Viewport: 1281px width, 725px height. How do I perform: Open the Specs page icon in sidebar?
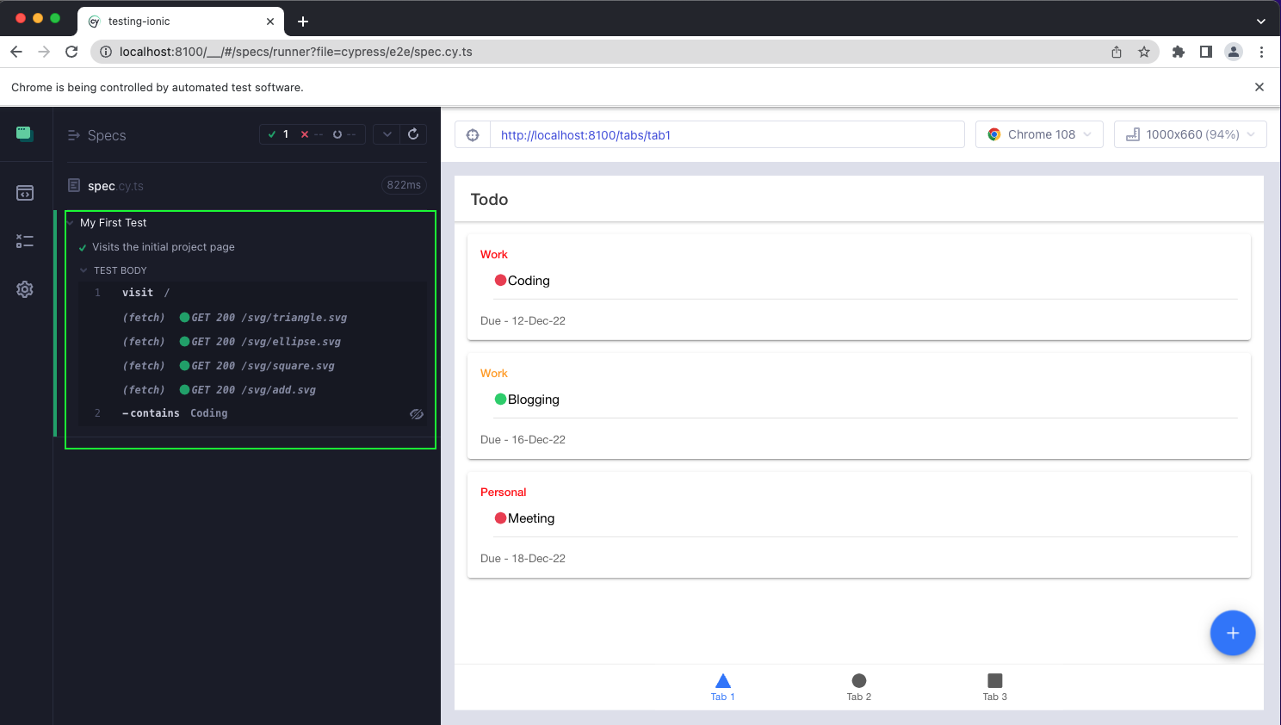pos(25,193)
